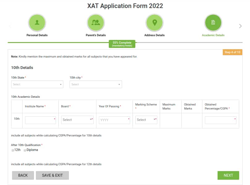Expand the Board select menu
The height and width of the screenshot is (185, 250).
point(77,120)
